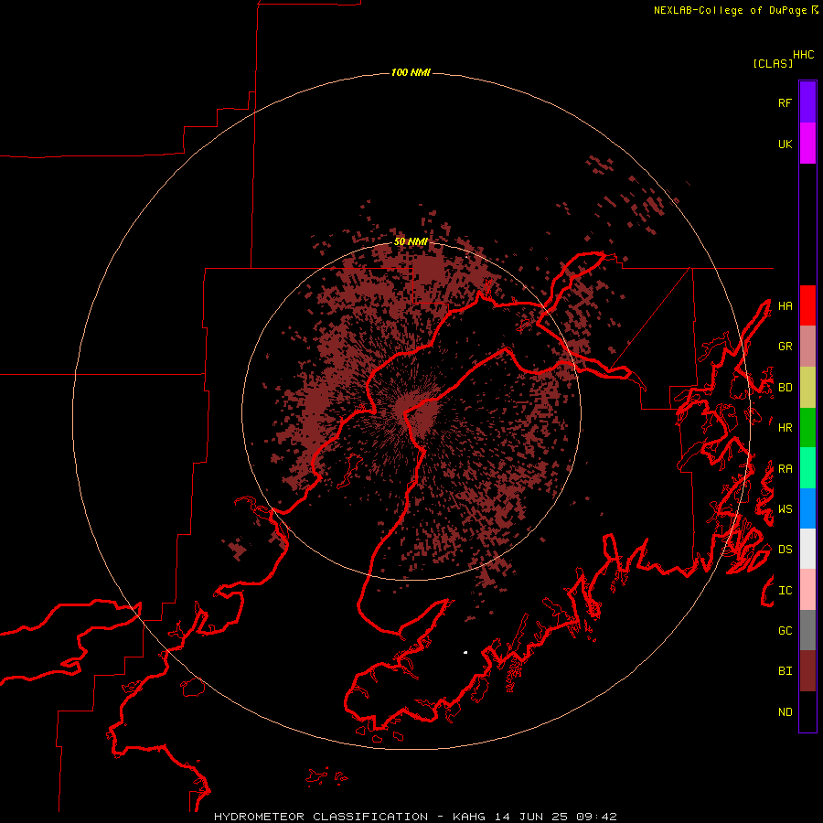Click the '09:42' timestamp
This screenshot has height=823, width=823.
pos(595,817)
